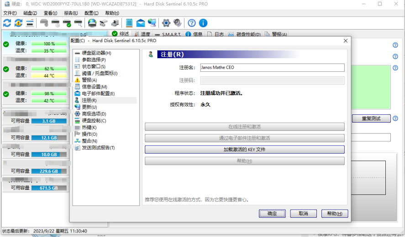Click the blue envelope email icon
The image size is (405, 237).
[x=141, y=23]
